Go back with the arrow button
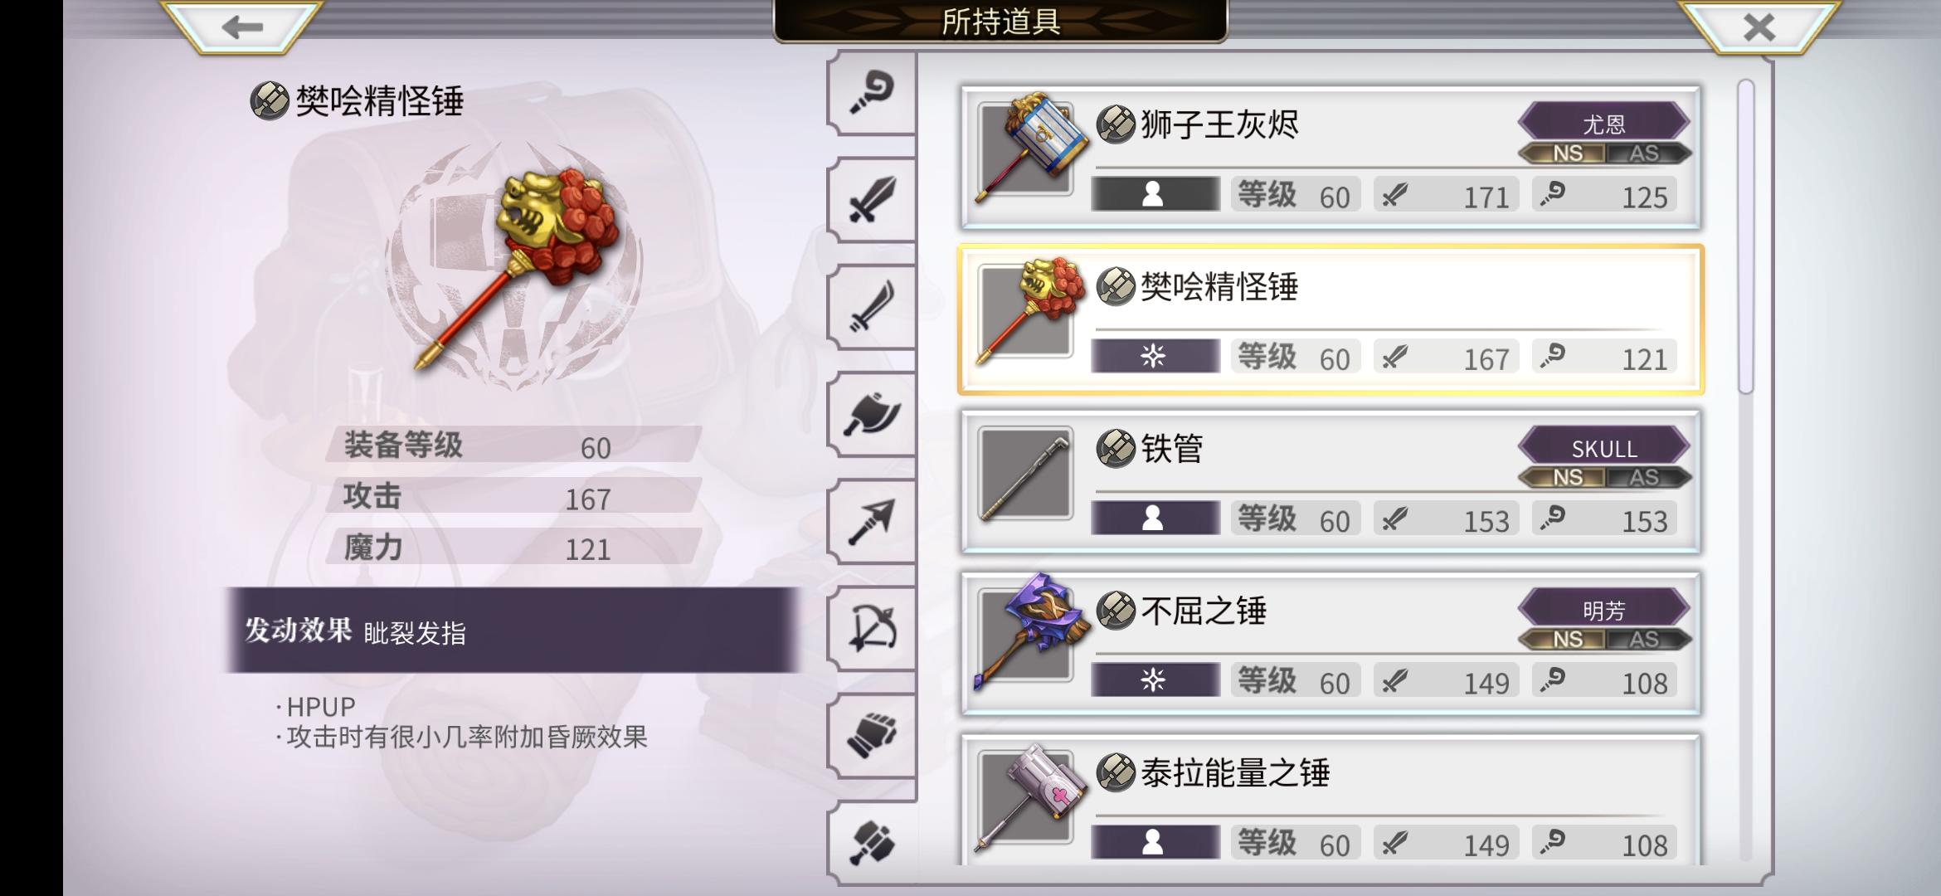 (241, 27)
